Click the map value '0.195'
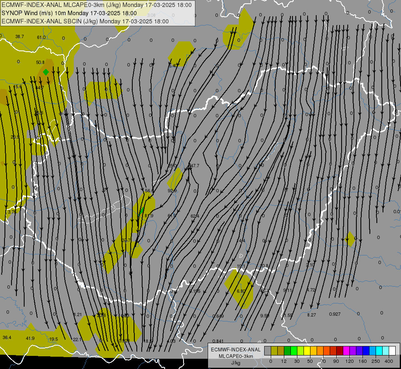Viewport: 401px width, 369px height. tap(195, 291)
